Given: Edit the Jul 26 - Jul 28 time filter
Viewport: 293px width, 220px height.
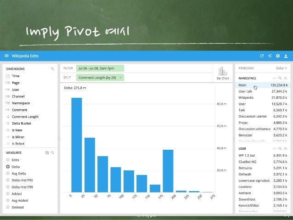Looking at the screenshot, I should tap(100, 68).
